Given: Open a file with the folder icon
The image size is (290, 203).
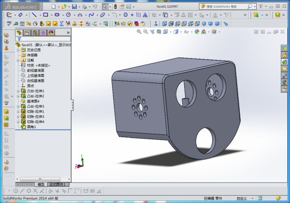Looking at the screenshot, I should click(64, 7).
